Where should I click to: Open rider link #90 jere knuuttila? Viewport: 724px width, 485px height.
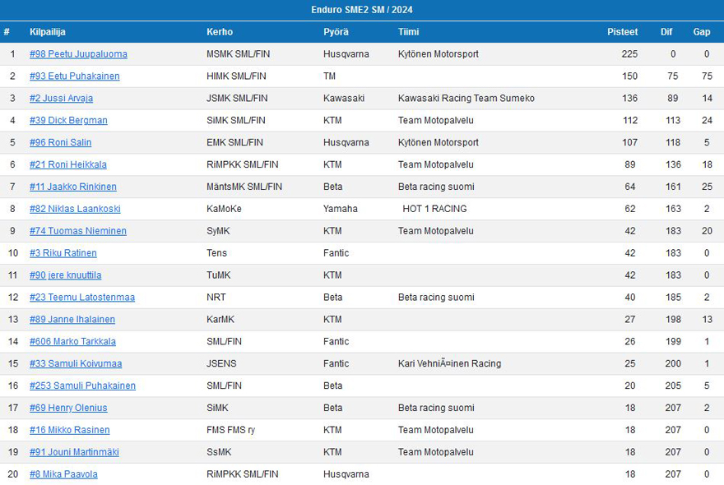[65, 275]
